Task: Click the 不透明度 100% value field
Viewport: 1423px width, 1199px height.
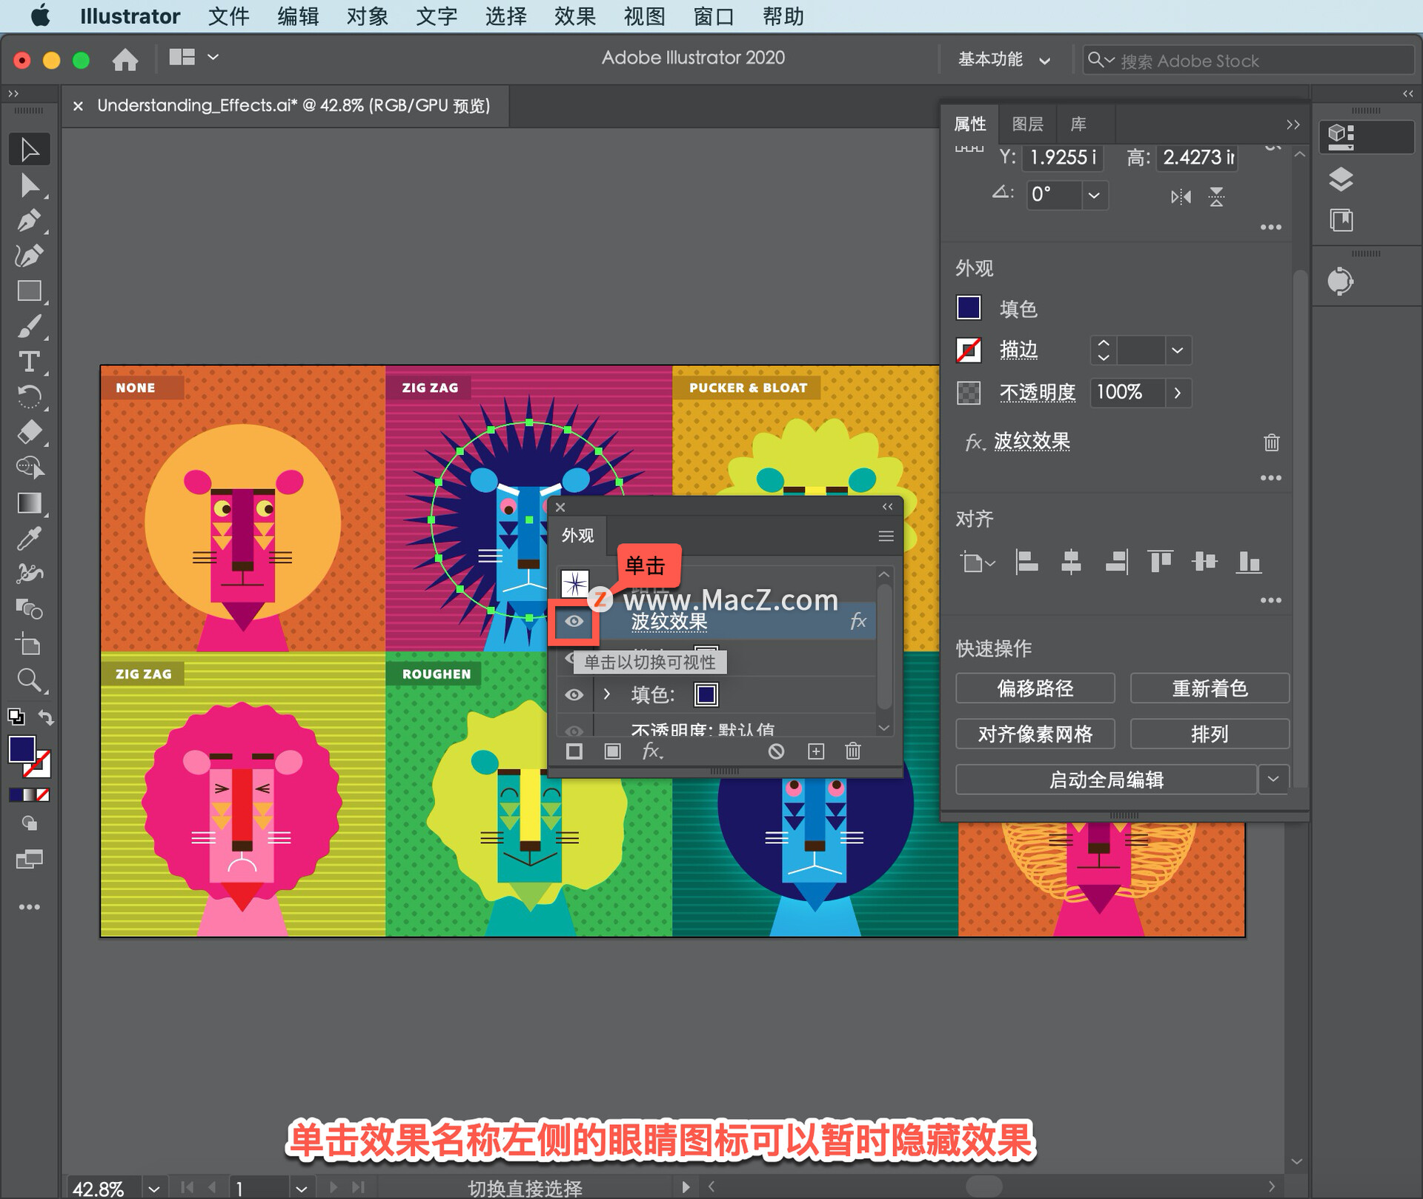Action: (x=1127, y=393)
